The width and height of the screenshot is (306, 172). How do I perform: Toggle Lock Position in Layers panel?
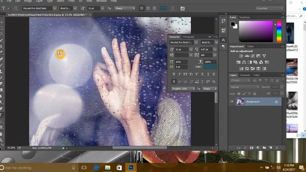[x=249, y=94]
